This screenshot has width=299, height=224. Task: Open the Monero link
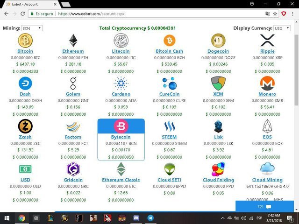pyautogui.click(x=267, y=94)
